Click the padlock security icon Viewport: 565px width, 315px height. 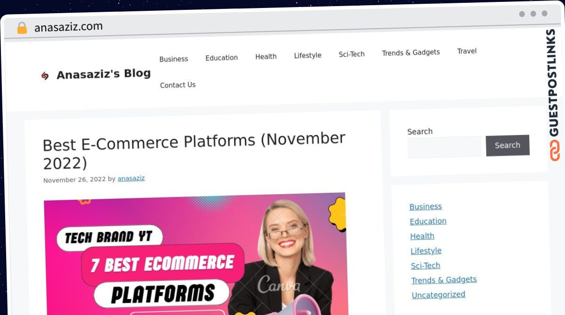coord(22,28)
